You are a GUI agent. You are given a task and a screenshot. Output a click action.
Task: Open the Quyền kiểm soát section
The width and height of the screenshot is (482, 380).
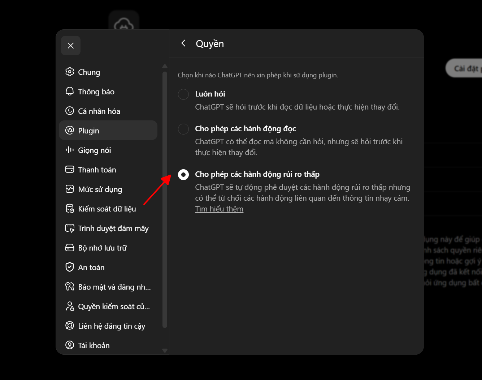[108, 306]
